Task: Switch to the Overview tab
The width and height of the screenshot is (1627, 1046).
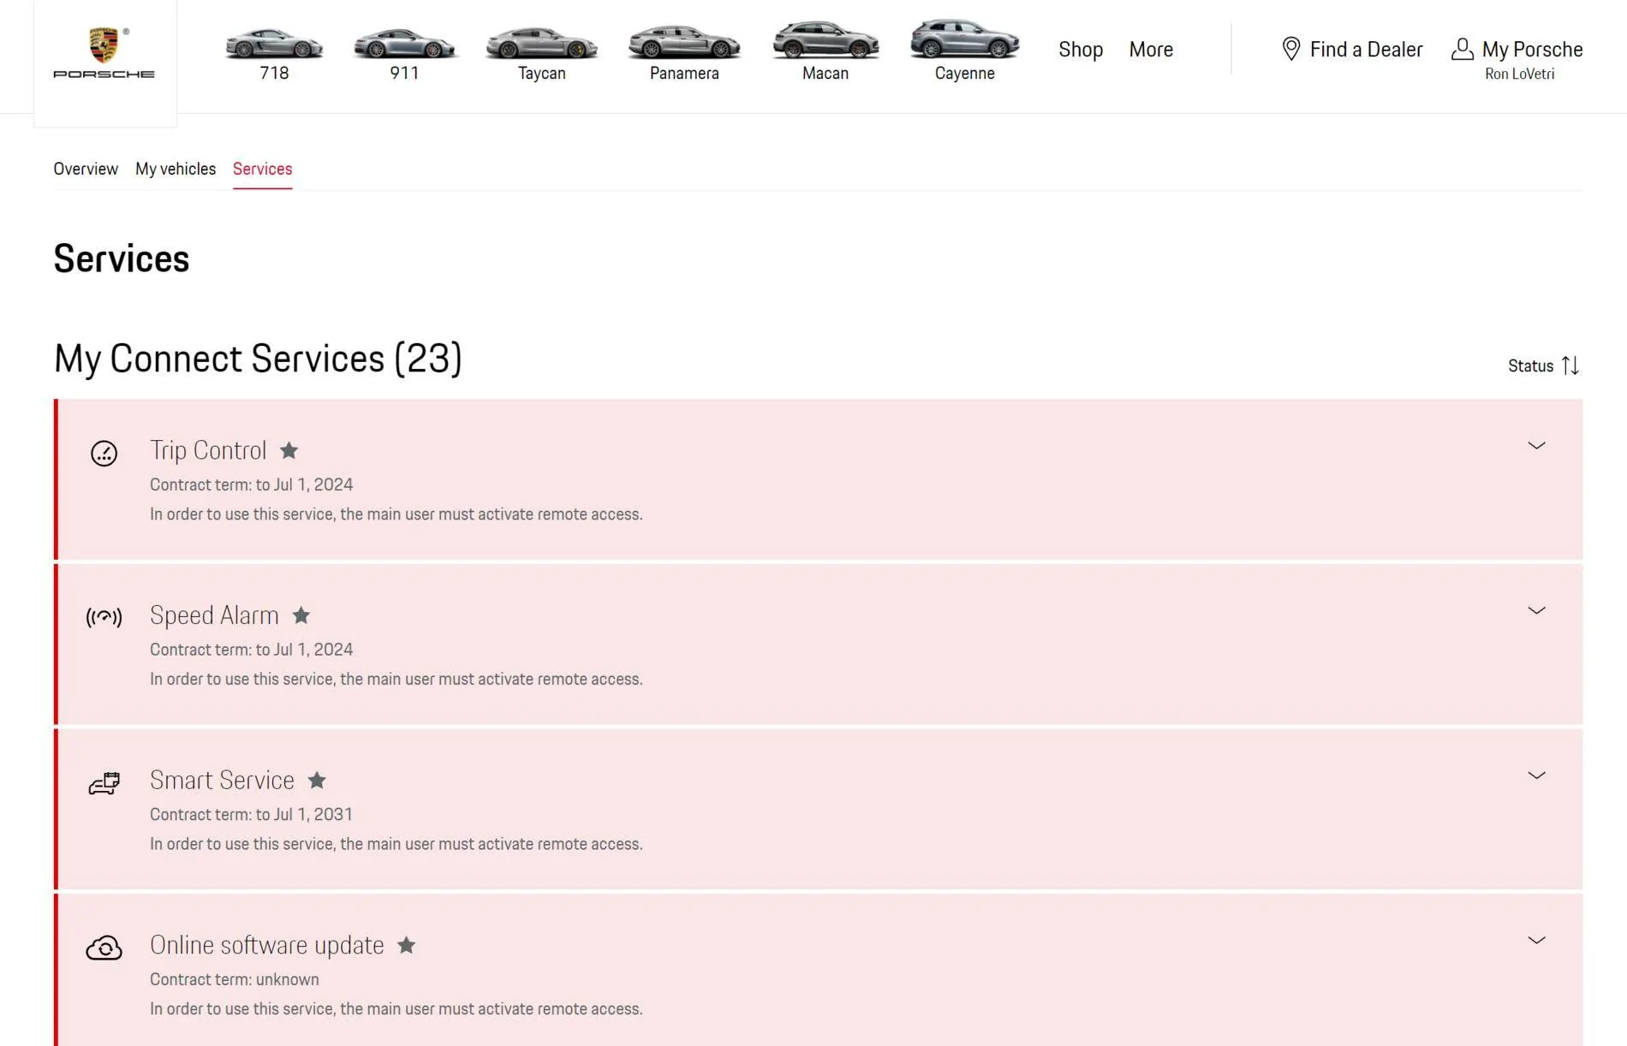Action: [x=86, y=169]
